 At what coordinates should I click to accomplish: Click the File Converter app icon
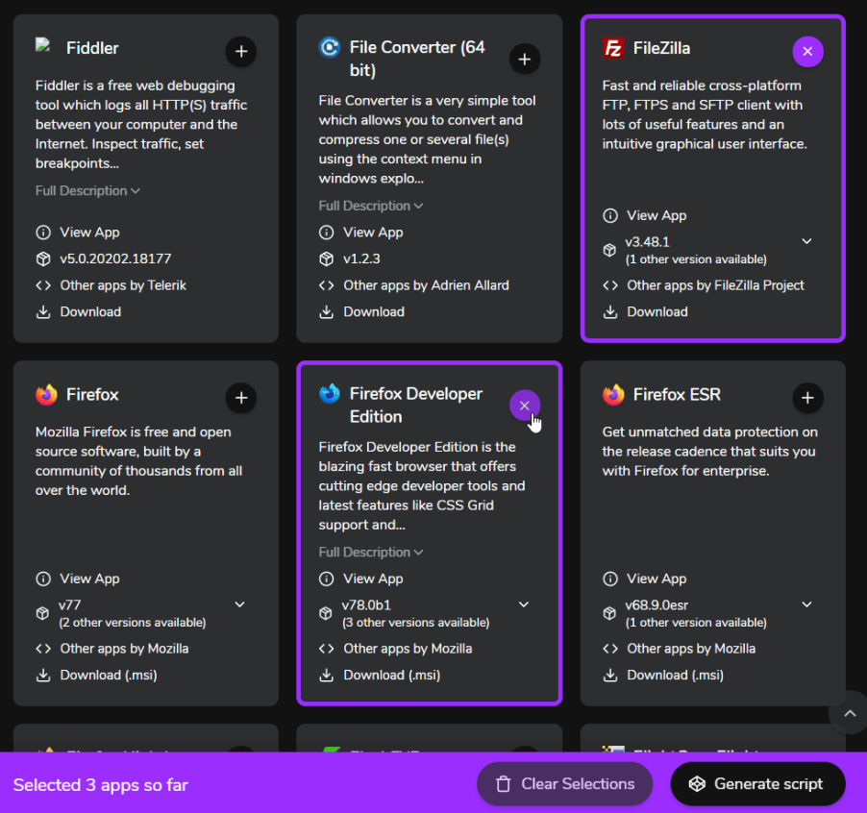[x=330, y=47]
